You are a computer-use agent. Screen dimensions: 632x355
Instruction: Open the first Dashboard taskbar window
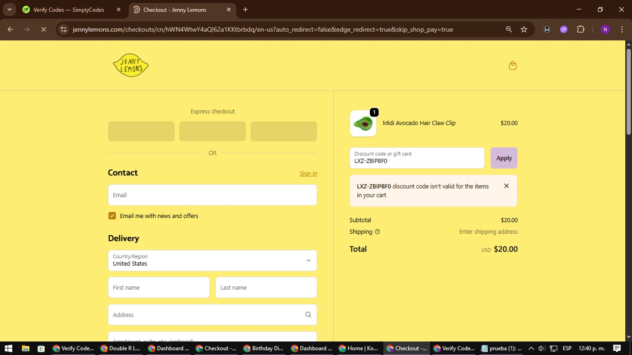point(168,348)
